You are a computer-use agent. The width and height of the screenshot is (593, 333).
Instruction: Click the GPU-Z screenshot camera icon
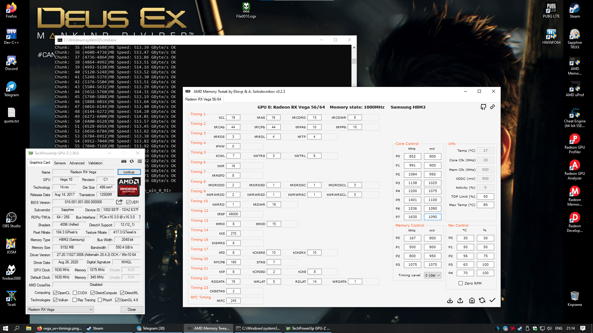(x=124, y=161)
